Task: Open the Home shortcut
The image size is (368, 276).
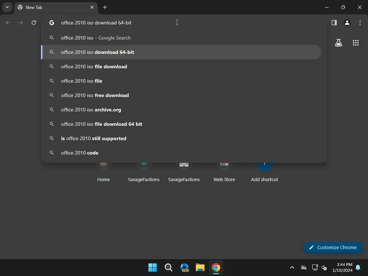Action: tap(103, 172)
